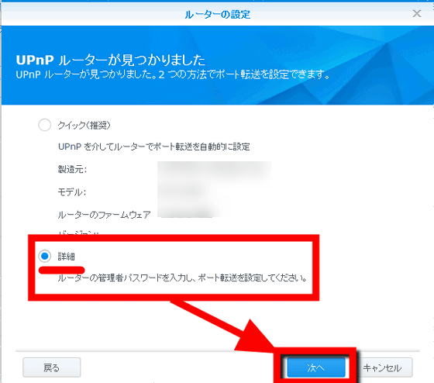Screen dimensions: 434x383
Task: Click the ルーターのファームウェア label
Action: (x=104, y=215)
